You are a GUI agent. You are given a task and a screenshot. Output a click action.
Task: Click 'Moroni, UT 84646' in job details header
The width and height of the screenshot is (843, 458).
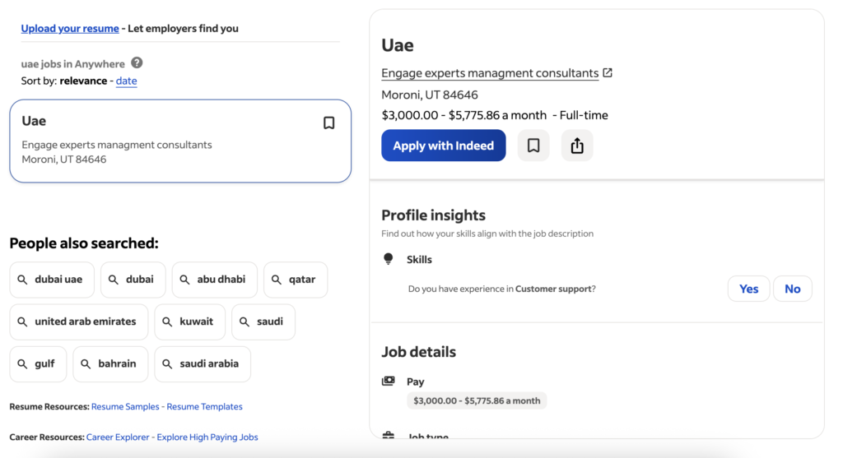coord(430,95)
